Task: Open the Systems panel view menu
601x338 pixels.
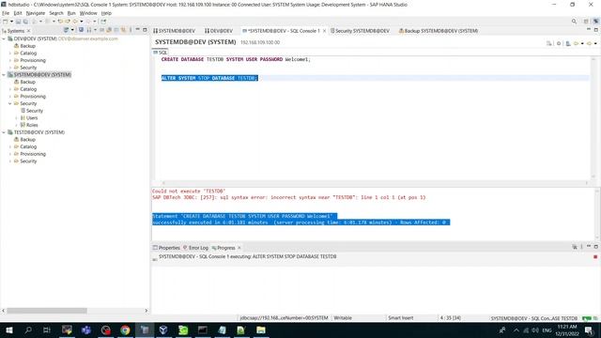Action: pos(131,29)
